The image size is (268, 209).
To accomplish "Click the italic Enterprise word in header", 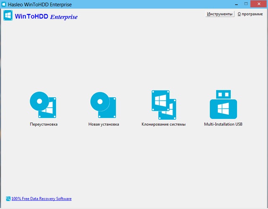I will coord(64,17).
